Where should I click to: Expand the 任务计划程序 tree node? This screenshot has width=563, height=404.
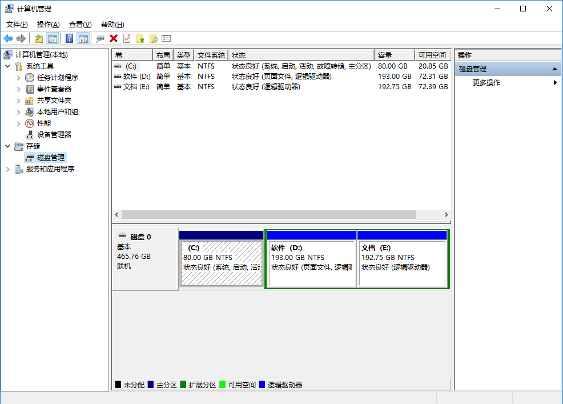click(x=18, y=78)
